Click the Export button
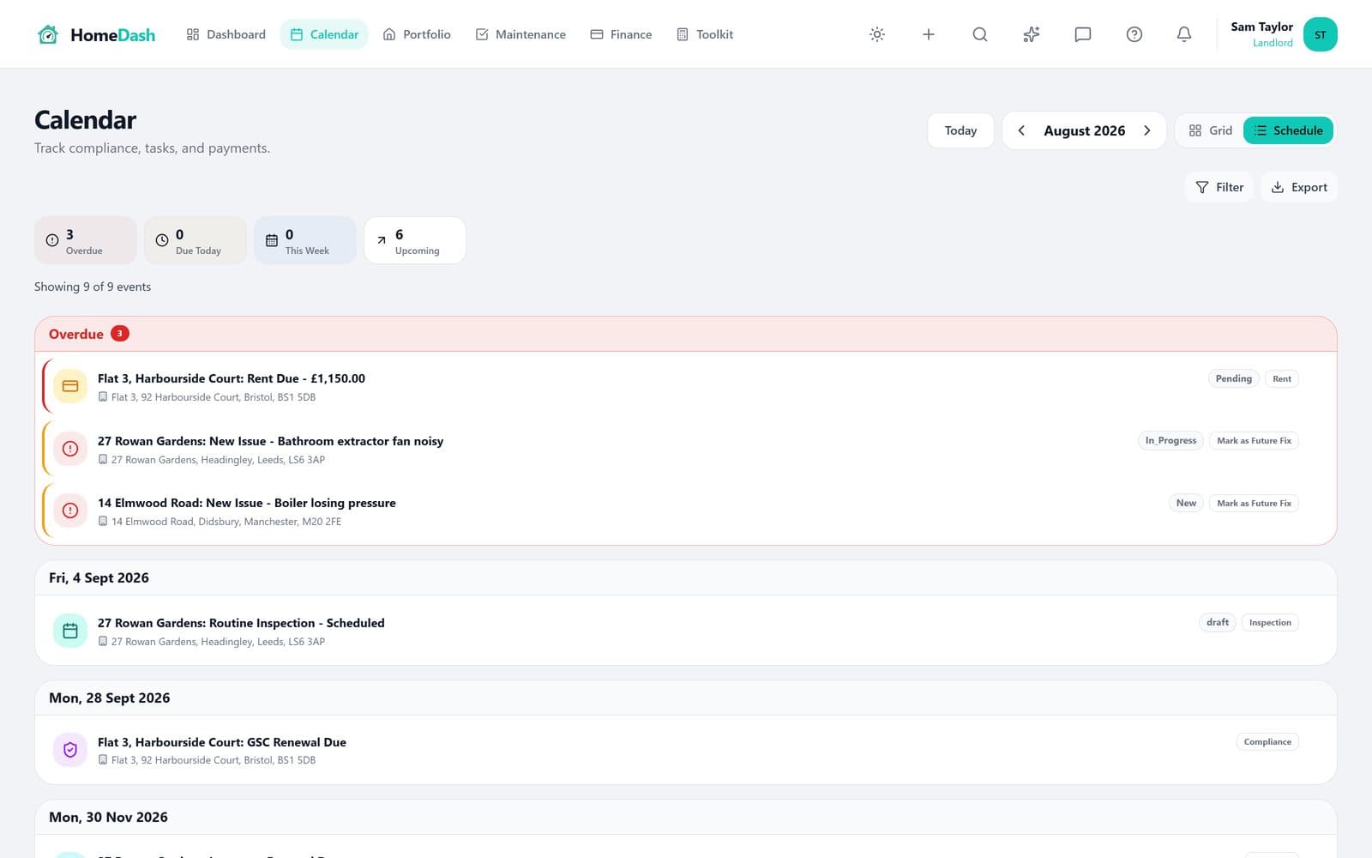 click(1298, 187)
